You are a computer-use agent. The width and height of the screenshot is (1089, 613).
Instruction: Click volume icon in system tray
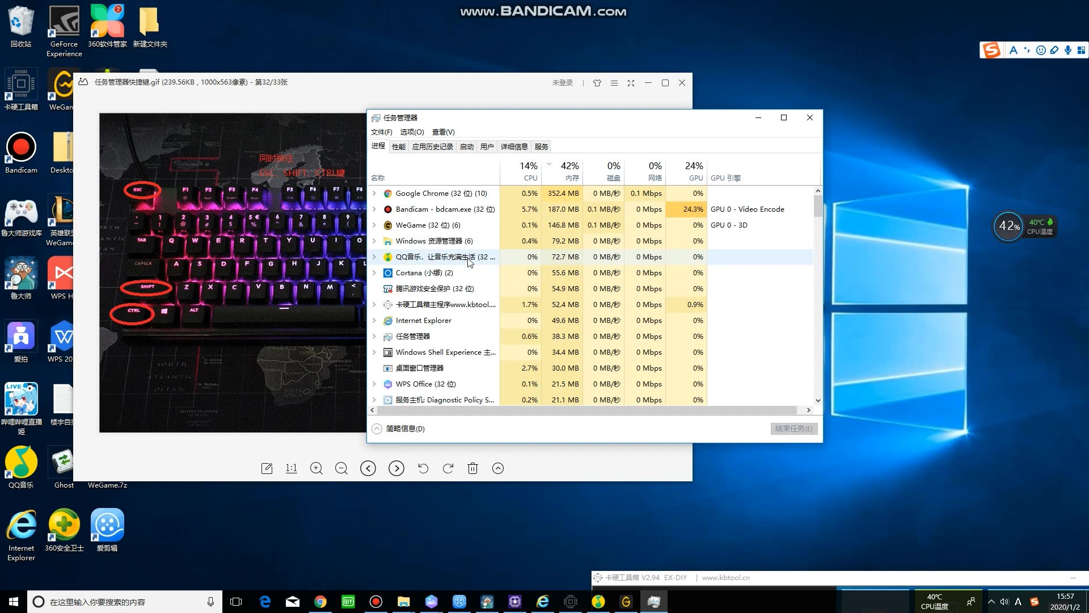coord(1004,602)
